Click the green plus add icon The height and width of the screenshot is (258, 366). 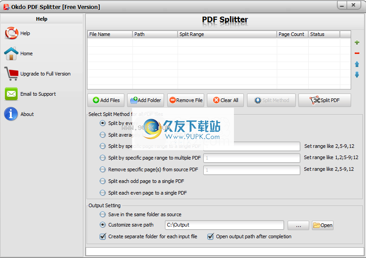click(357, 42)
